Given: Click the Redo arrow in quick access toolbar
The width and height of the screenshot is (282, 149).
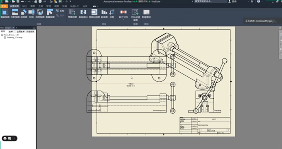Looking at the screenshot, I should point(29,2).
